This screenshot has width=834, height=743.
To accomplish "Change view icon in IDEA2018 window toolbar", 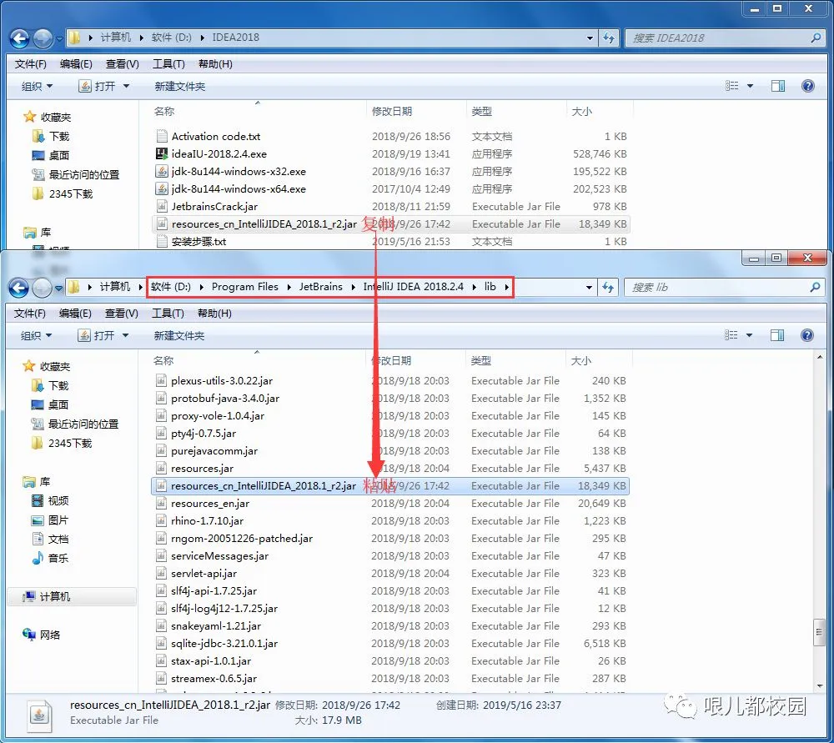I will (732, 86).
